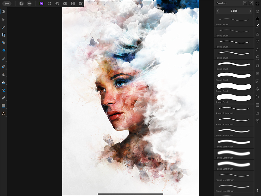Select the Hand view tool
Screen dimensions: 261x196
(x=4, y=11)
